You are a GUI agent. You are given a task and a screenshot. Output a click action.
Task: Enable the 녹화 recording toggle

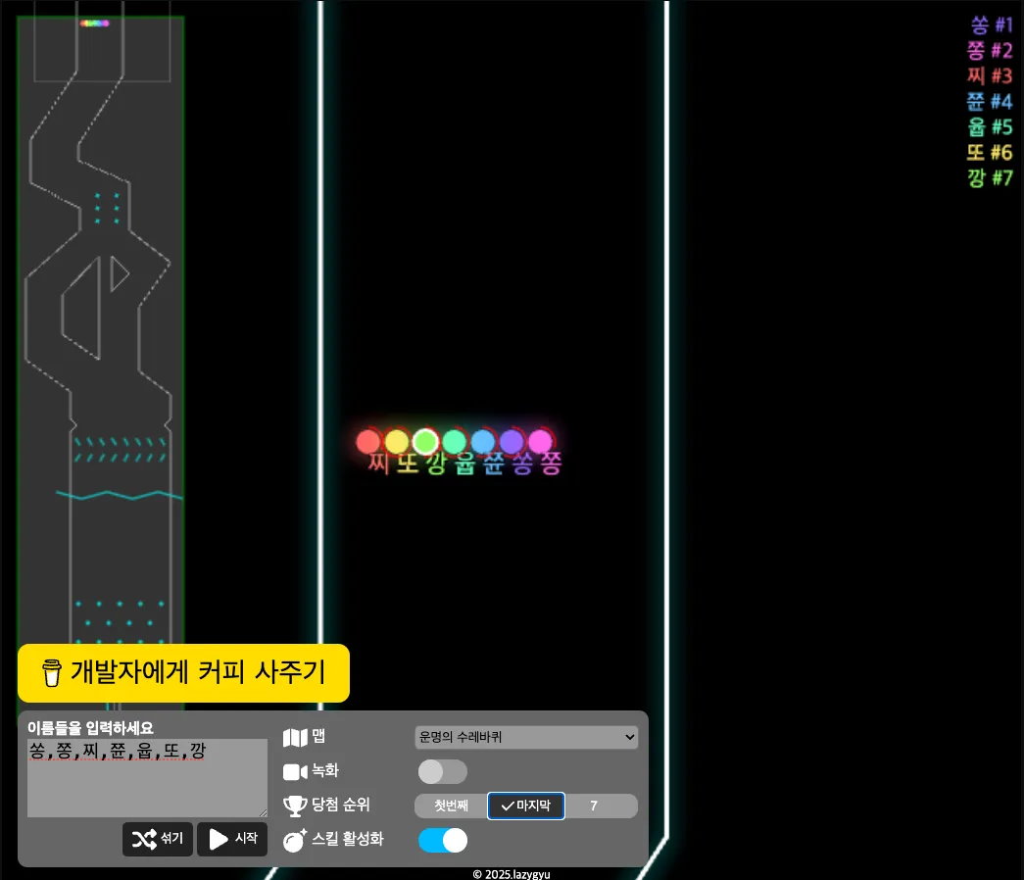442,772
